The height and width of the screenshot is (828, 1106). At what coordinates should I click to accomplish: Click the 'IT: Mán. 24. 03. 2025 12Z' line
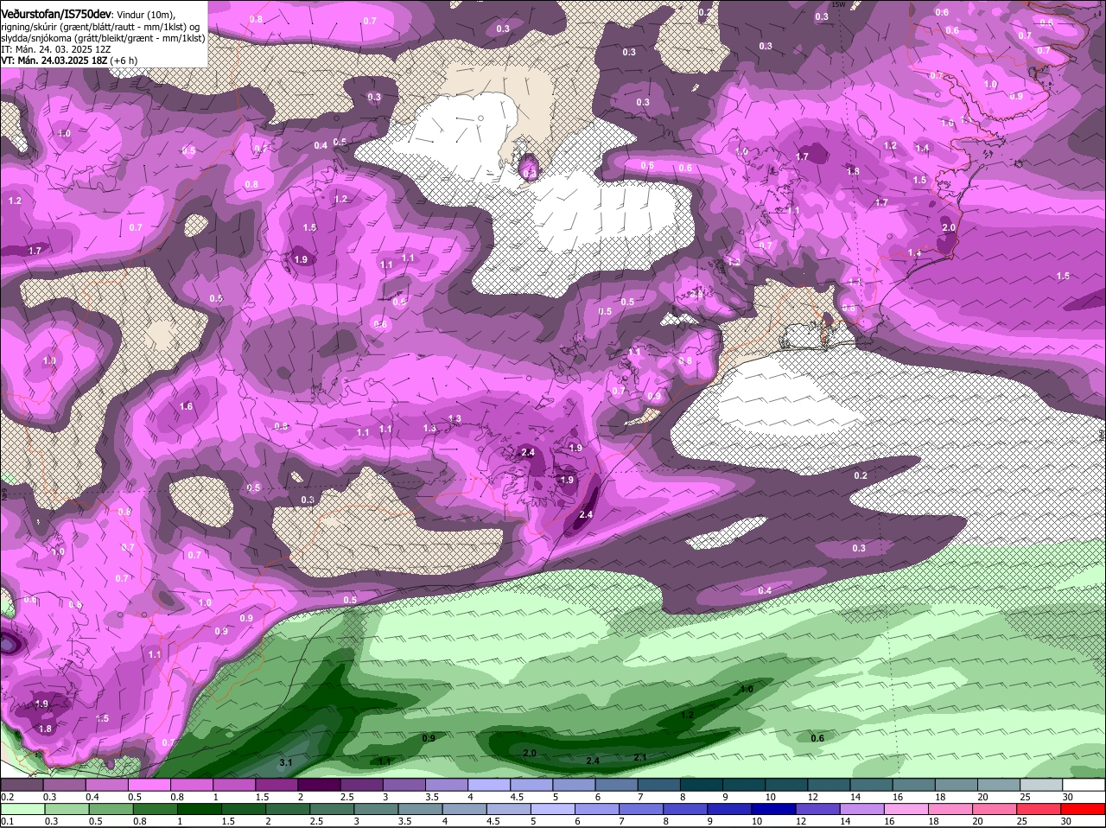point(56,49)
